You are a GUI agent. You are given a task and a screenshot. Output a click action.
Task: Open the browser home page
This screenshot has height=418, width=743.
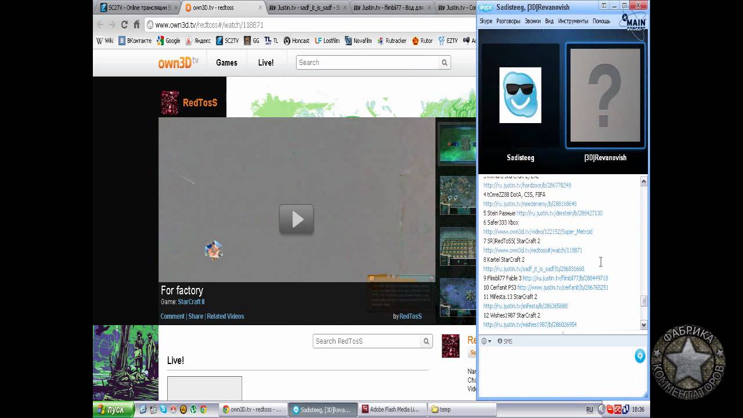click(136, 25)
